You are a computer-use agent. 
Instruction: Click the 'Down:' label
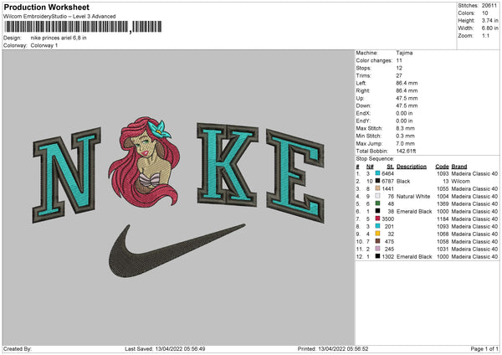(x=363, y=105)
